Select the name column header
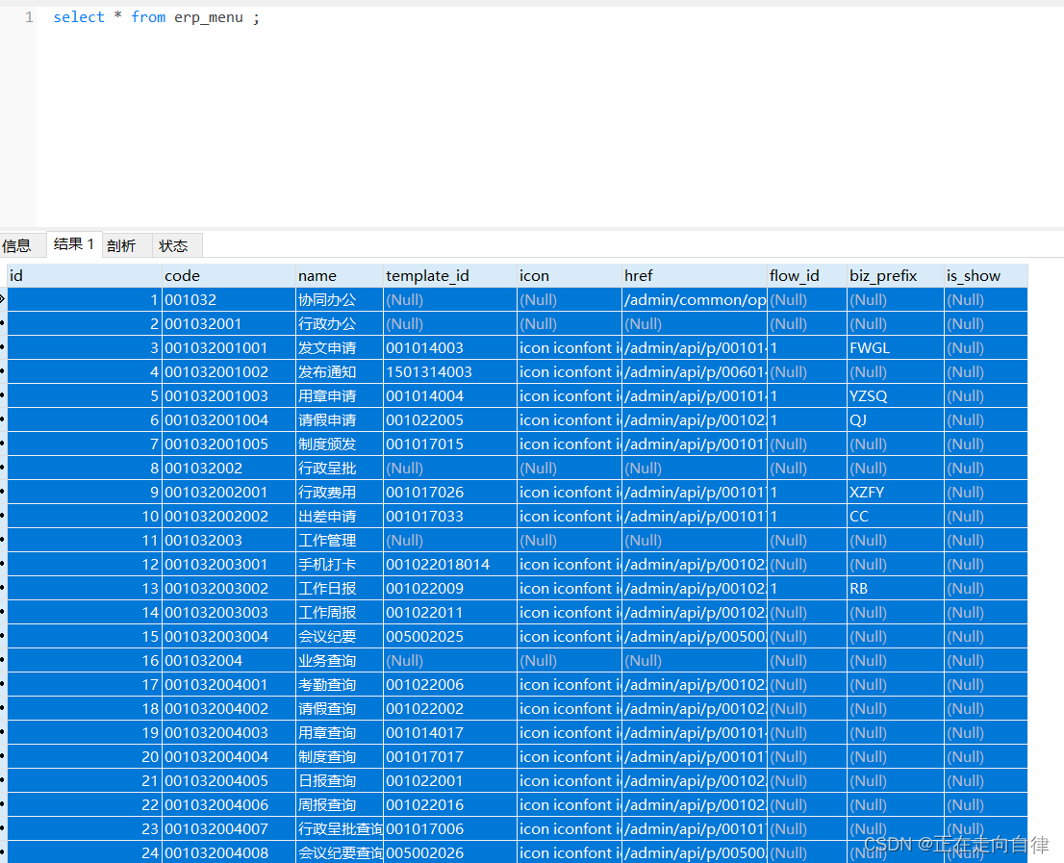This screenshot has height=863, width=1064. coord(339,275)
